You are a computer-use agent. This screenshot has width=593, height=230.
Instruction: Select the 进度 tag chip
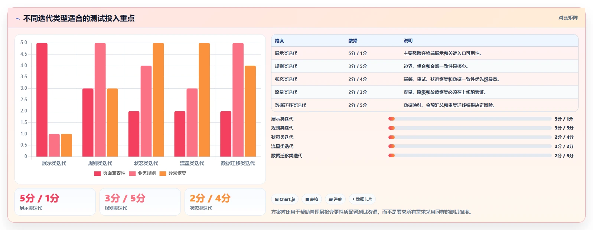[335, 199]
